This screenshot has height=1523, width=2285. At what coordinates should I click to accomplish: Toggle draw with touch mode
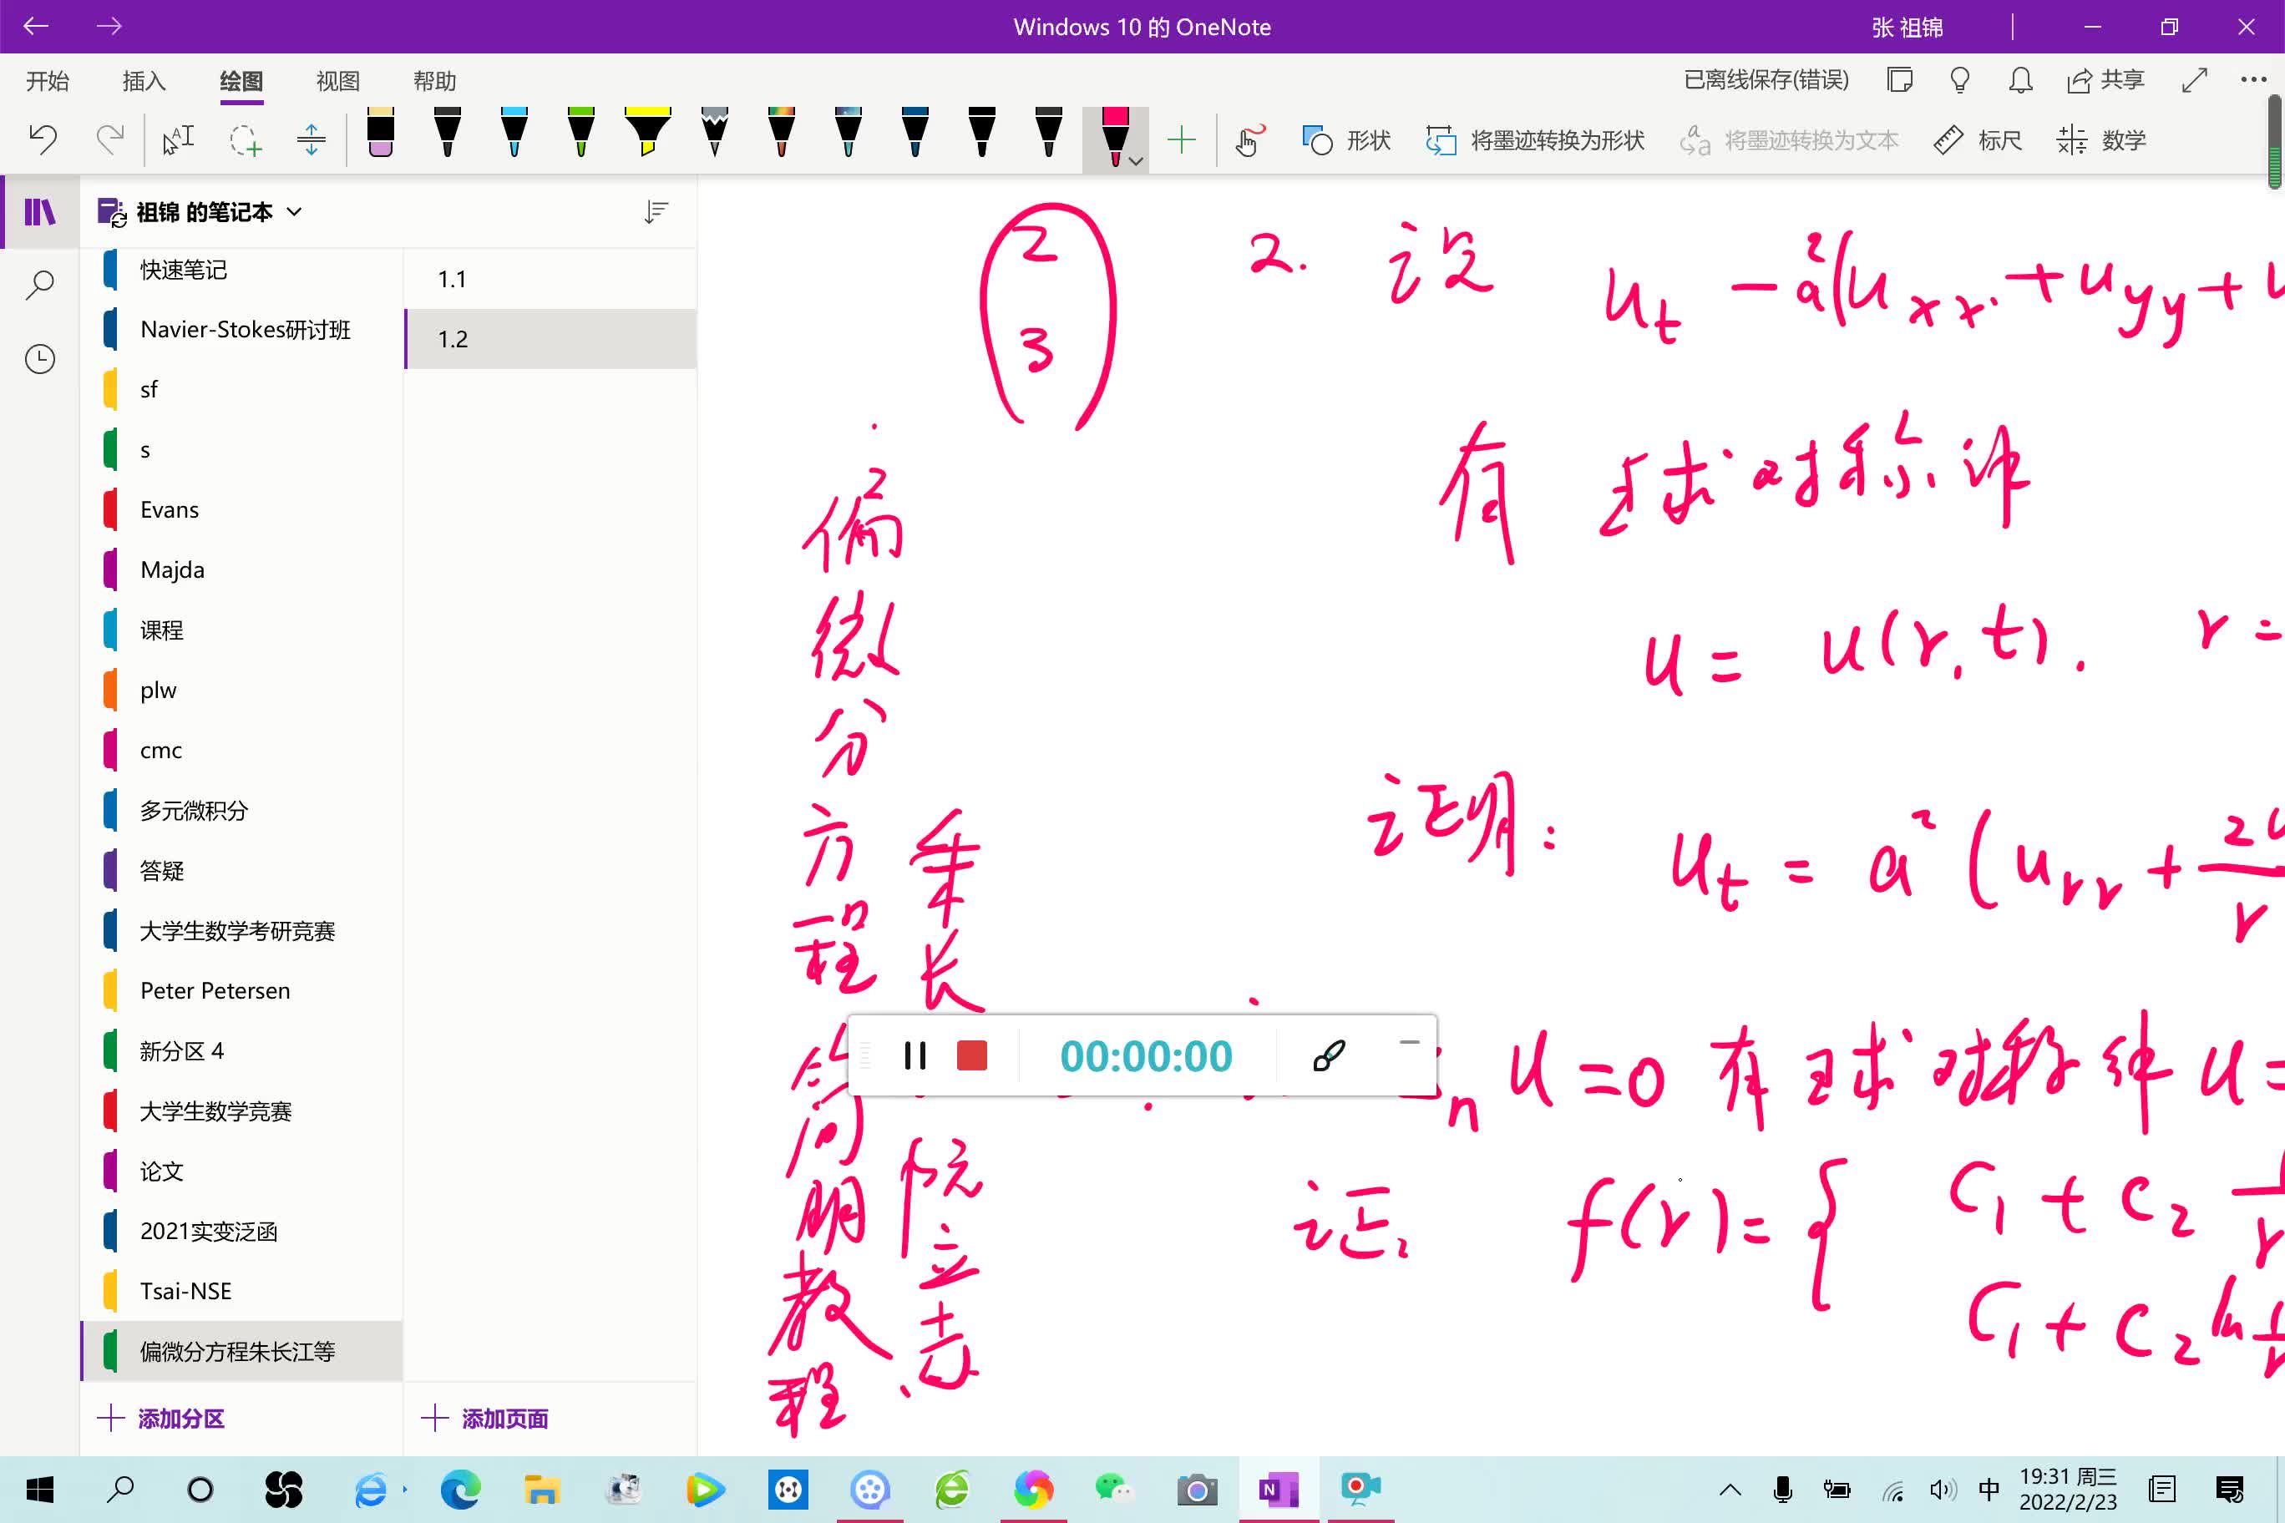tap(1249, 140)
